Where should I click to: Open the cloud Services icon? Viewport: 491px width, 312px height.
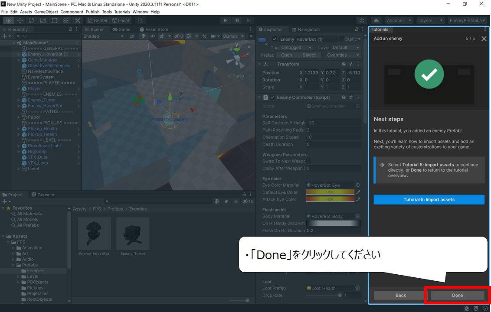pyautogui.click(x=376, y=20)
